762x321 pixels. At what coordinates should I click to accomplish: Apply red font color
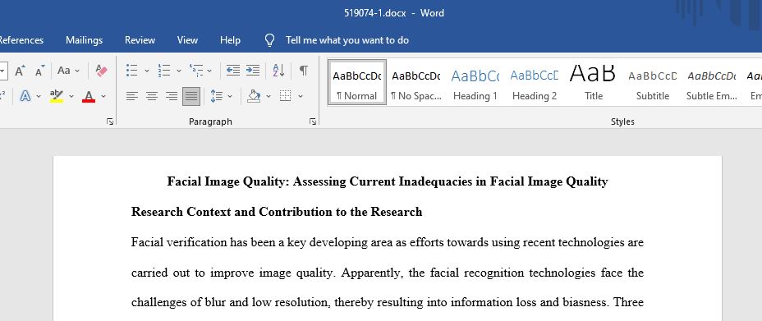tap(89, 96)
